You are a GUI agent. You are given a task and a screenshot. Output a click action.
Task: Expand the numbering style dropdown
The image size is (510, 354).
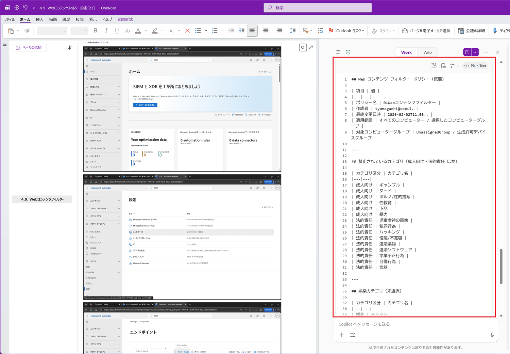pos(222,31)
